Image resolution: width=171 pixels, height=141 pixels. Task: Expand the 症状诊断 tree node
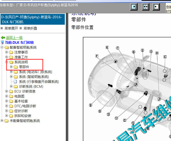pyautogui.click(x=6, y=111)
